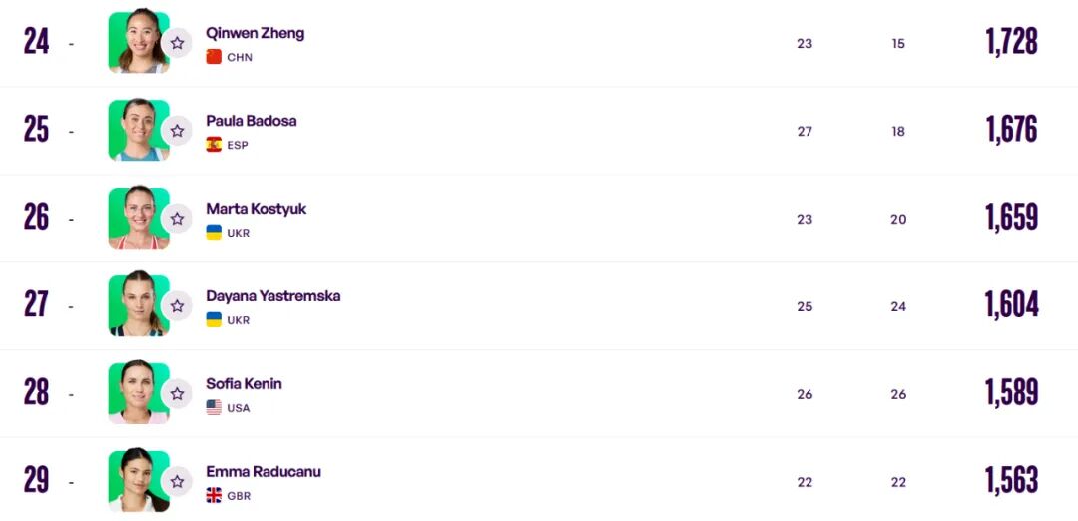
Task: Open the Qinwen Zheng name link
Action: tap(255, 33)
